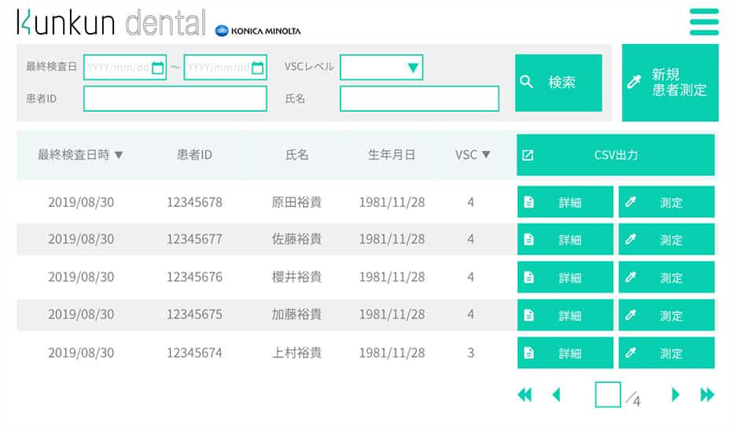Go to the previous page
This screenshot has height=431, width=736.
pos(557,395)
